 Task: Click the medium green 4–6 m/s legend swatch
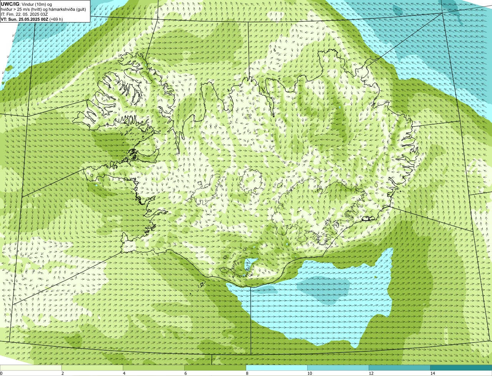pyautogui.click(x=154, y=368)
